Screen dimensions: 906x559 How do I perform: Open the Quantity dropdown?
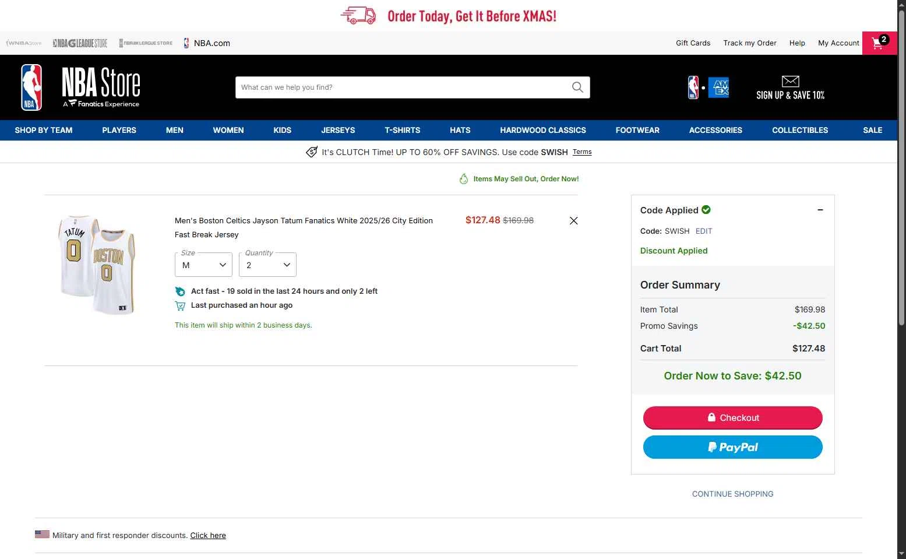pos(267,265)
